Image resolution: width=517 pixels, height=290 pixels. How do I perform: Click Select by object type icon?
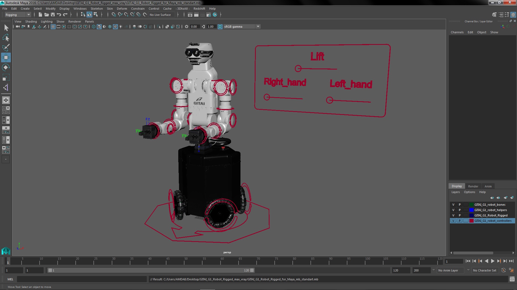pyautogui.click(x=89, y=15)
